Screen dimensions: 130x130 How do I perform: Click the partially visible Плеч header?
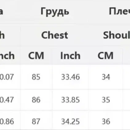120,11
